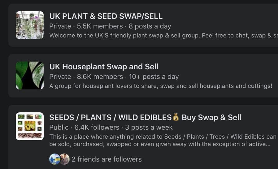This screenshot has width=278, height=169.
Task: Open UK PLANT & SEED SWAP/SELL group thumbnail
Action: coord(30,25)
